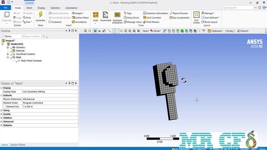Image resolution: width=267 pixels, height=150 pixels.
Task: Switch to the Home ribbon tab
Action: click(x=18, y=8)
